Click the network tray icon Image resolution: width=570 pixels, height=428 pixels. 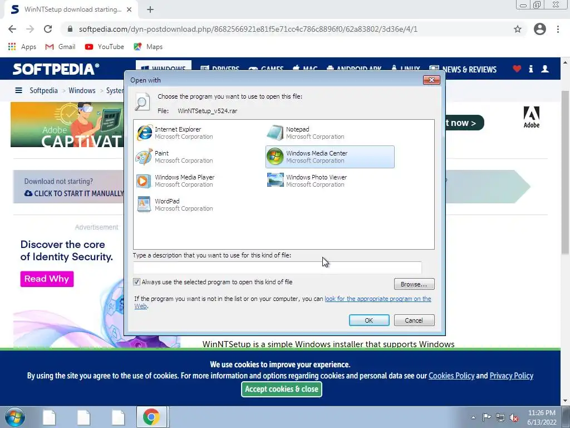(x=500, y=417)
